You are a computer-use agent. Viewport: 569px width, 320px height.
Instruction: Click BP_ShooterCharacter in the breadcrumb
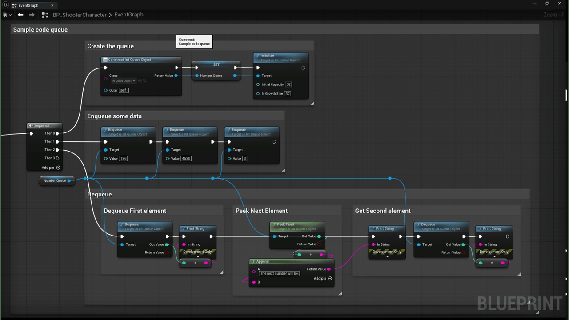coord(80,15)
